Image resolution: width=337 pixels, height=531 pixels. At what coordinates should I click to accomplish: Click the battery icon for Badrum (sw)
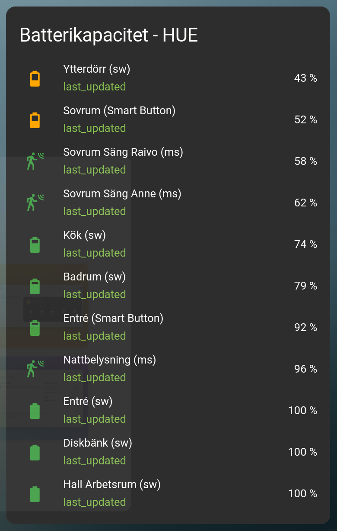pos(35,286)
